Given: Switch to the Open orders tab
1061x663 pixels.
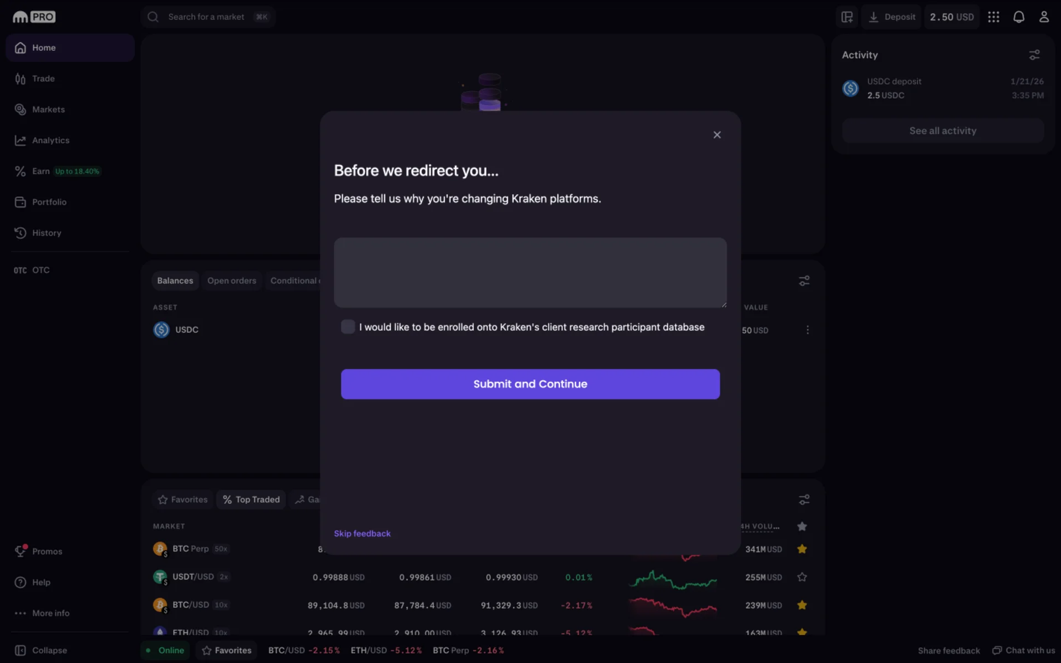Looking at the screenshot, I should point(232,281).
